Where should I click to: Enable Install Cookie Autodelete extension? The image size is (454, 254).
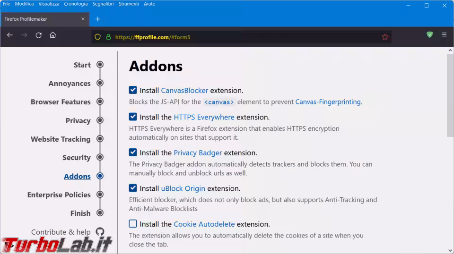pyautogui.click(x=133, y=224)
